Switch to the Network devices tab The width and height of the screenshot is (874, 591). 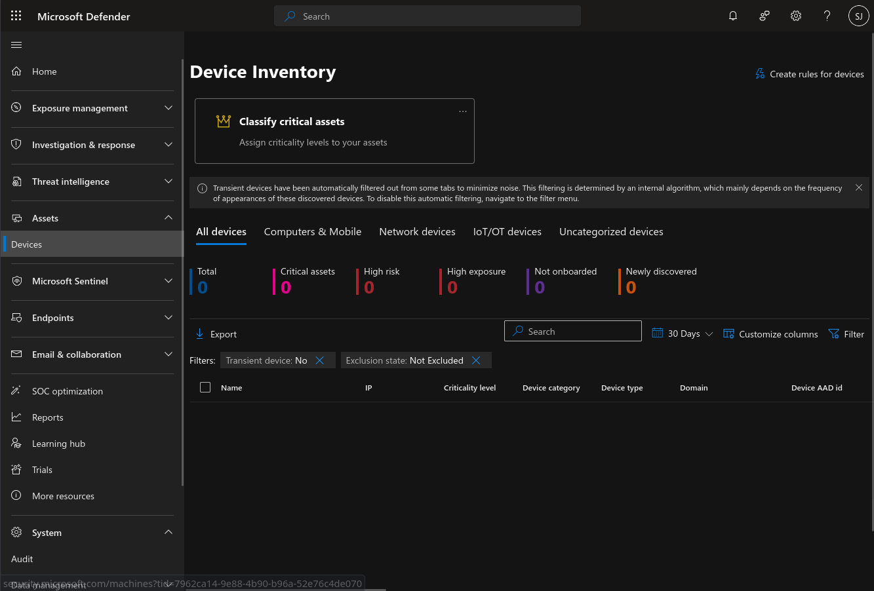(x=417, y=232)
